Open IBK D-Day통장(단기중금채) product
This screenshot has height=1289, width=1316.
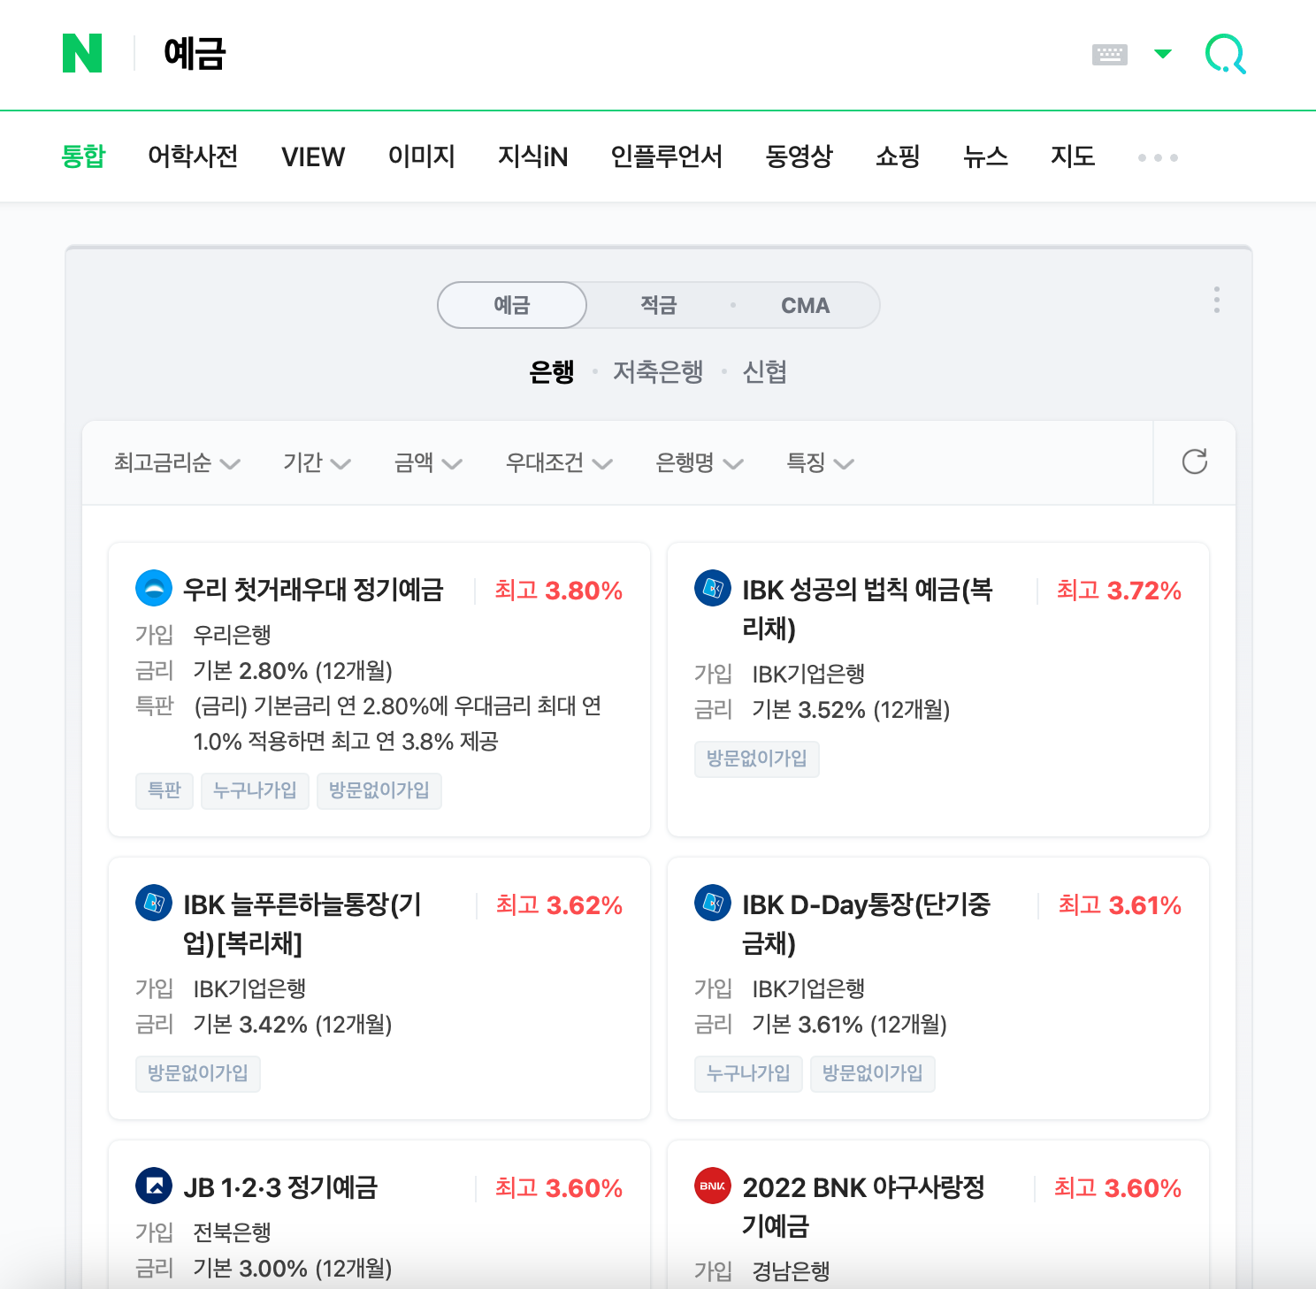867,923
